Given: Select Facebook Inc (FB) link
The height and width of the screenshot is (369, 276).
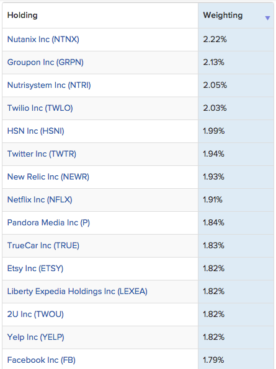Looking at the screenshot, I should pyautogui.click(x=42, y=360).
